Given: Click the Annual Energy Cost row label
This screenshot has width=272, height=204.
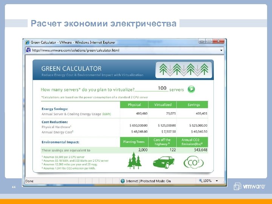Looking at the screenshot, I should (x=57, y=132).
